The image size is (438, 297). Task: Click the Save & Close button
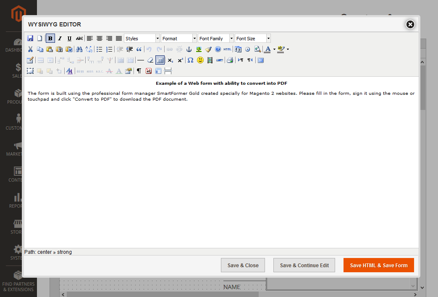pos(243,265)
